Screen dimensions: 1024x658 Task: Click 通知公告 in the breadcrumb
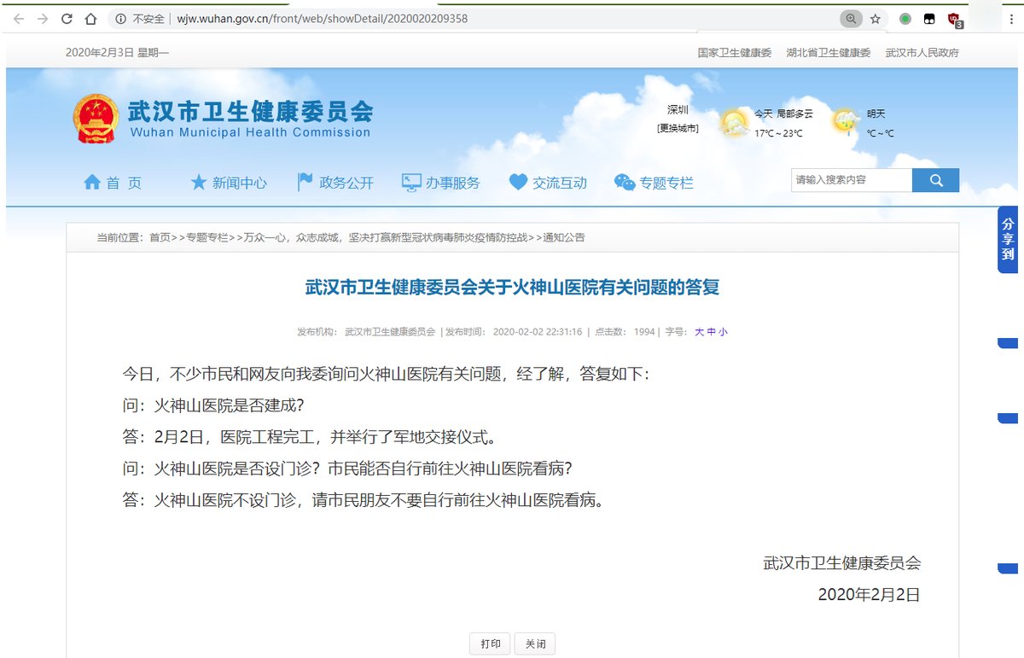tap(564, 237)
